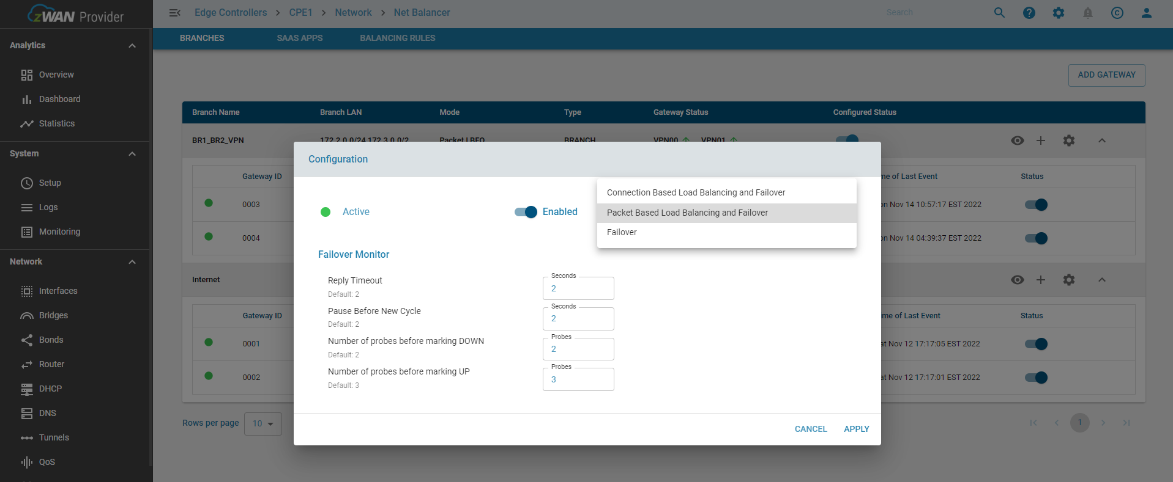This screenshot has height=482, width=1173.
Task: Switch to the SAAS APPS tab
Action: [x=299, y=38]
